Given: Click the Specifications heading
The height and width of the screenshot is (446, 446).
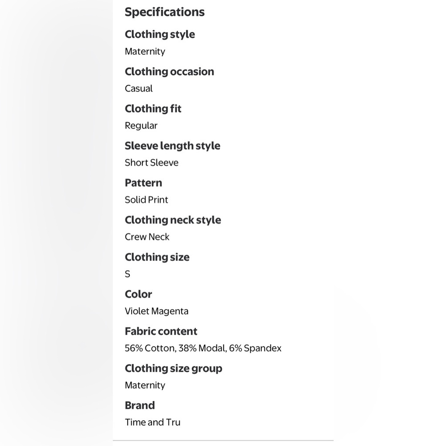Looking at the screenshot, I should pos(165,12).
